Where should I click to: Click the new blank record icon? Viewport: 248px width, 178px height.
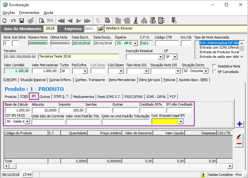pos(5,21)
